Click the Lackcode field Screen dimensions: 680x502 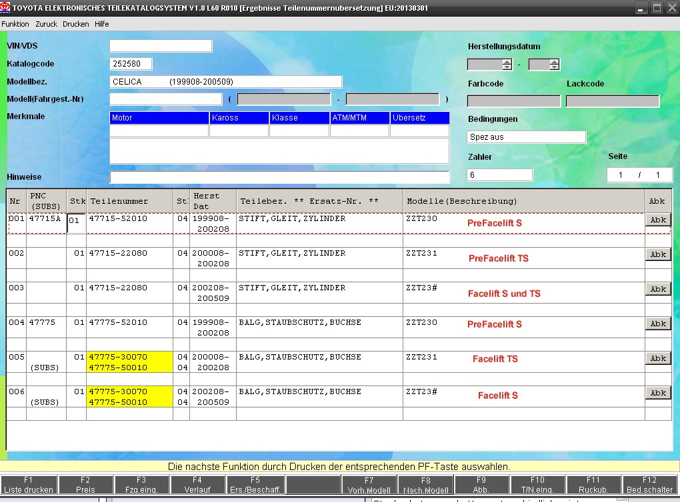click(613, 101)
